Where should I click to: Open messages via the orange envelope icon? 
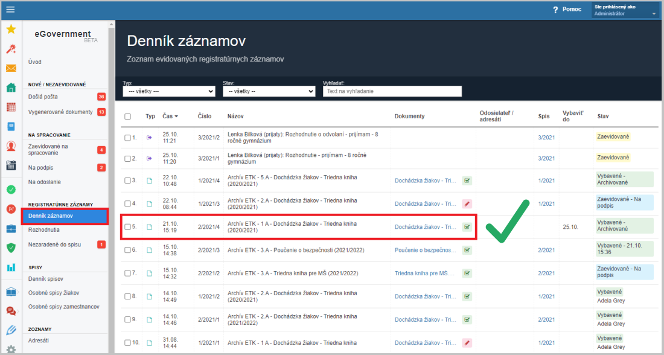point(11,68)
